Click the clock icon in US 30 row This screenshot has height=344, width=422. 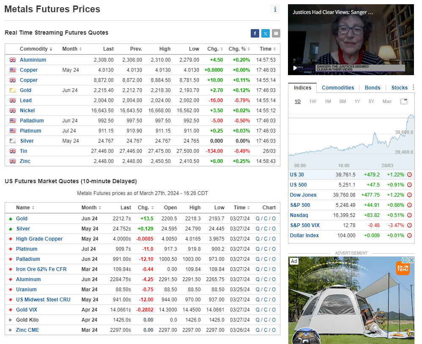coord(410,175)
